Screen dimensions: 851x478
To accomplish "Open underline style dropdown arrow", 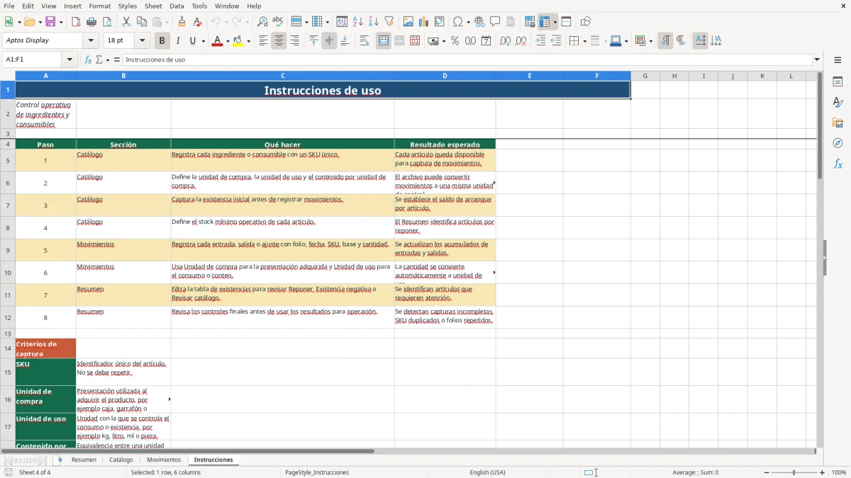I will [203, 41].
